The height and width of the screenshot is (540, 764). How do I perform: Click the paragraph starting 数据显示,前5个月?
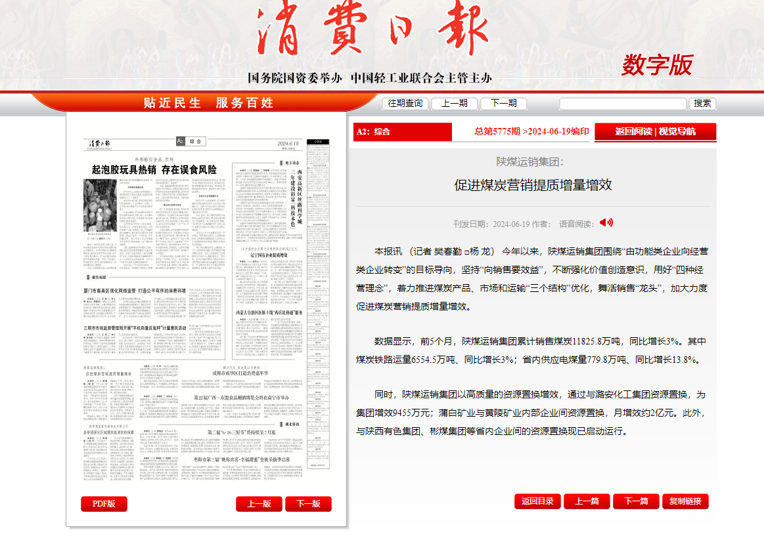tap(531, 350)
